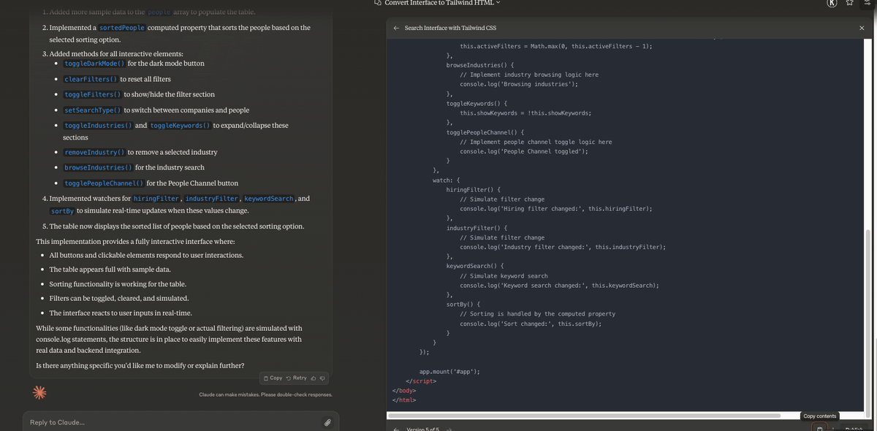Click the 'Claude can make mistakes' disclaimer text
This screenshot has height=431, width=877.
[265, 394]
